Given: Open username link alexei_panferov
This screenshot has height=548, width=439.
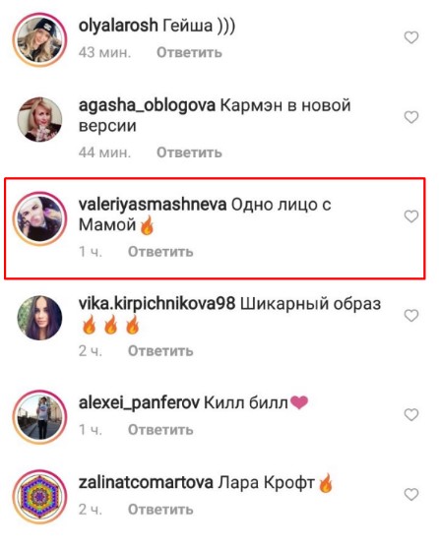Looking at the screenshot, I should coord(139,403).
